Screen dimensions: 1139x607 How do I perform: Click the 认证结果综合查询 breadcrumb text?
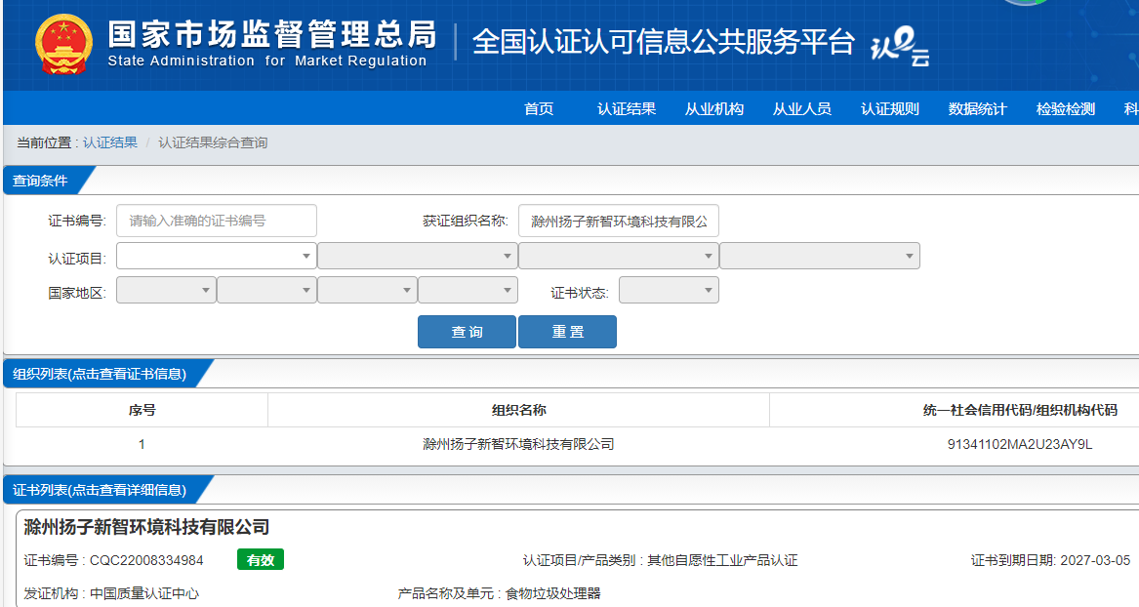tap(213, 142)
